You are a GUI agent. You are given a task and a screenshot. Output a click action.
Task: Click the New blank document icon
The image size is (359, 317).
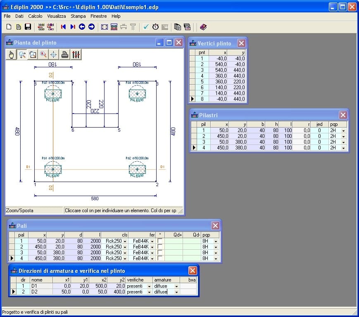tap(9, 27)
